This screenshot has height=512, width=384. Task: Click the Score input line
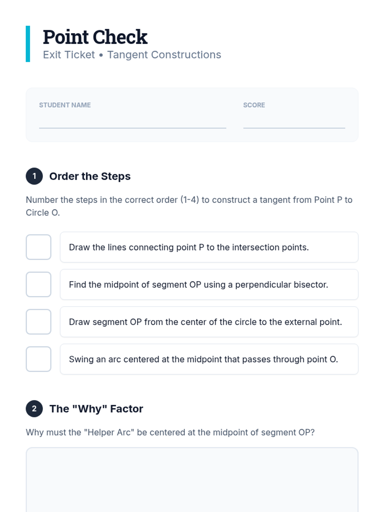click(x=294, y=123)
